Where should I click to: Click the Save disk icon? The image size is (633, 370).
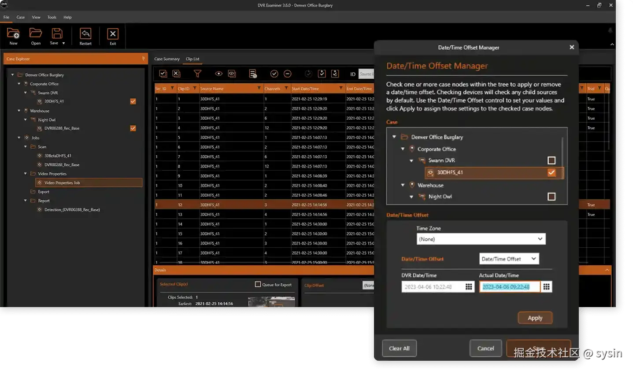point(57,33)
